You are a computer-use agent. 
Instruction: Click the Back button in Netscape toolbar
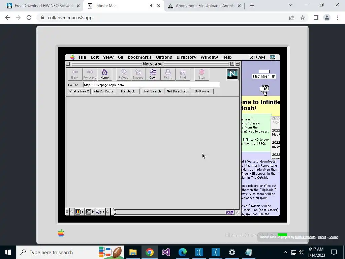pos(75,74)
